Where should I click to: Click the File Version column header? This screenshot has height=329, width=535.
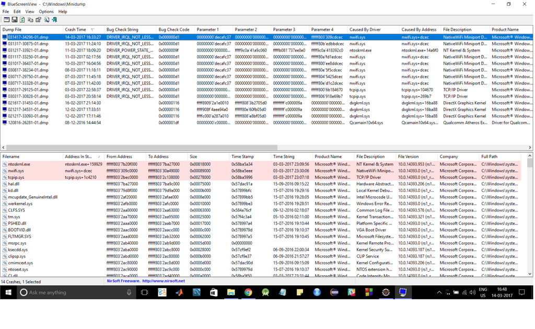click(416, 156)
